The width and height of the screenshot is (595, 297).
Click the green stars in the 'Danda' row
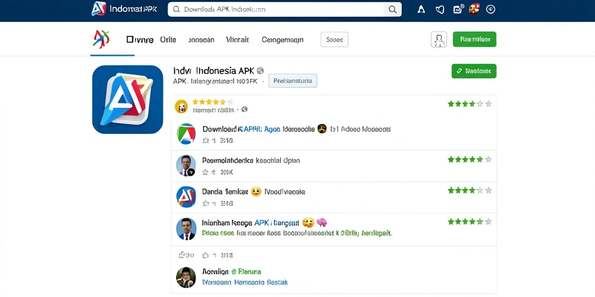pos(469,190)
